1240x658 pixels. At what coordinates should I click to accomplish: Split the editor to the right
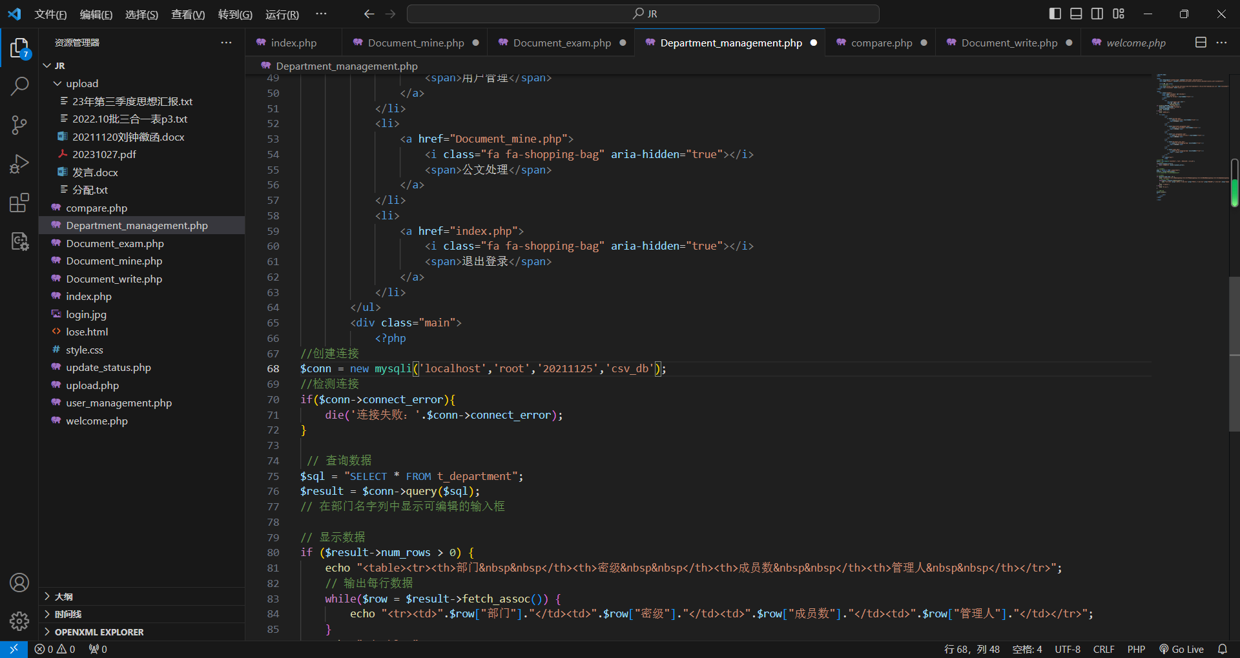tap(1201, 43)
